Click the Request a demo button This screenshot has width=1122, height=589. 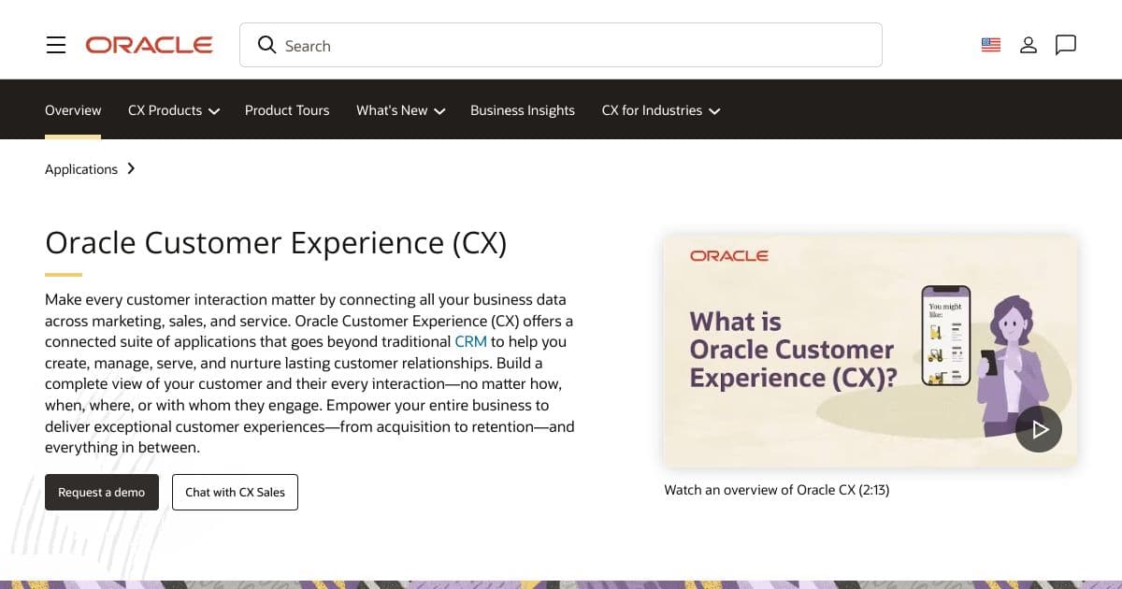coord(101,492)
